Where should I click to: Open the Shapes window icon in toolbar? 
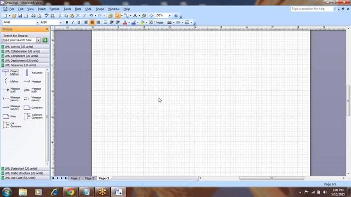tap(110, 16)
